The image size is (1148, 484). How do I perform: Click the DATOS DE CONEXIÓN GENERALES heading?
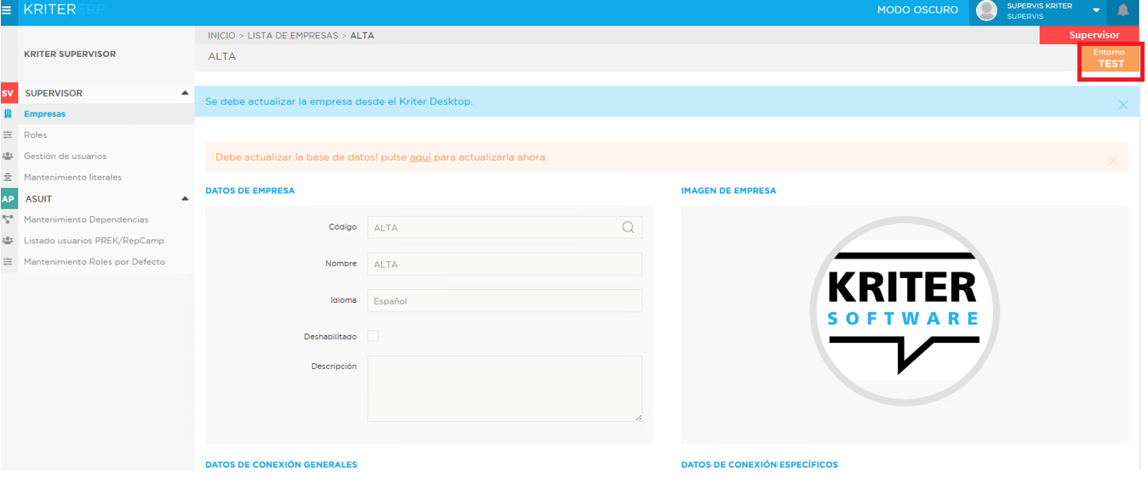[281, 464]
